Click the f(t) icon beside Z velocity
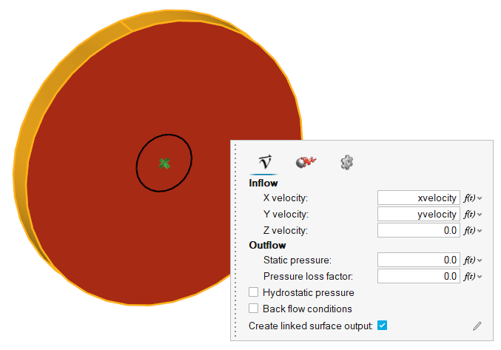 click(x=469, y=230)
